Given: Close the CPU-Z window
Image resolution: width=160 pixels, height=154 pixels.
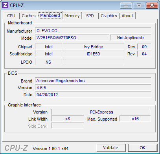Looking at the screenshot, I should (152, 5).
